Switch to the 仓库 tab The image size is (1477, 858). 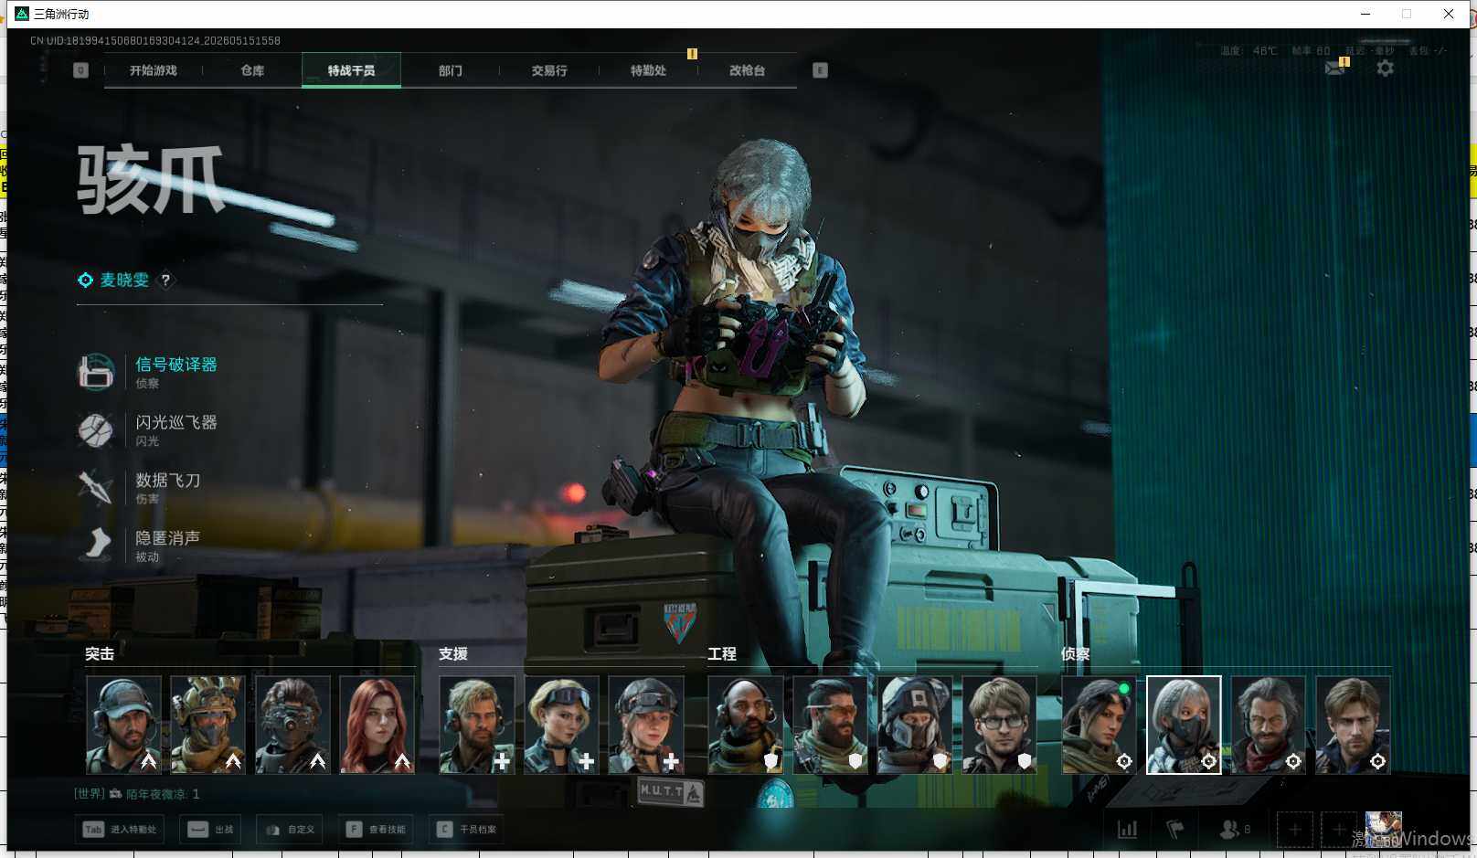pos(252,70)
